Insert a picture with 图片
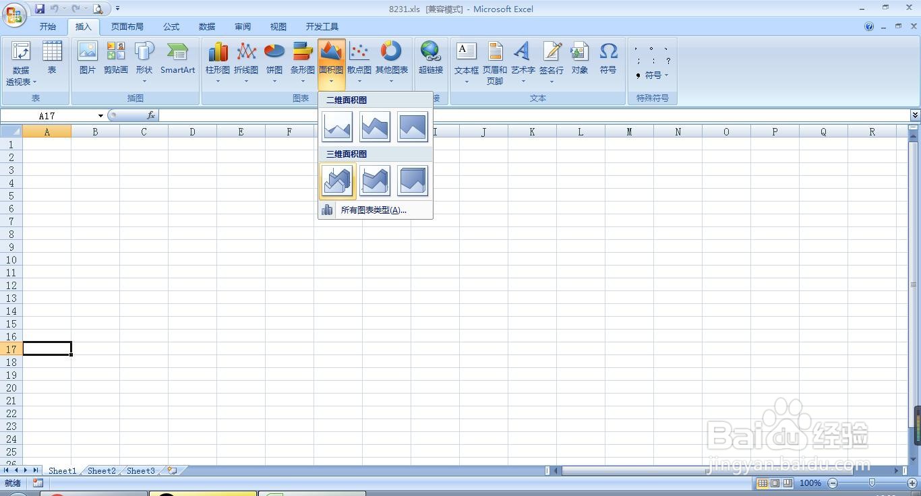The width and height of the screenshot is (921, 496). [x=88, y=58]
